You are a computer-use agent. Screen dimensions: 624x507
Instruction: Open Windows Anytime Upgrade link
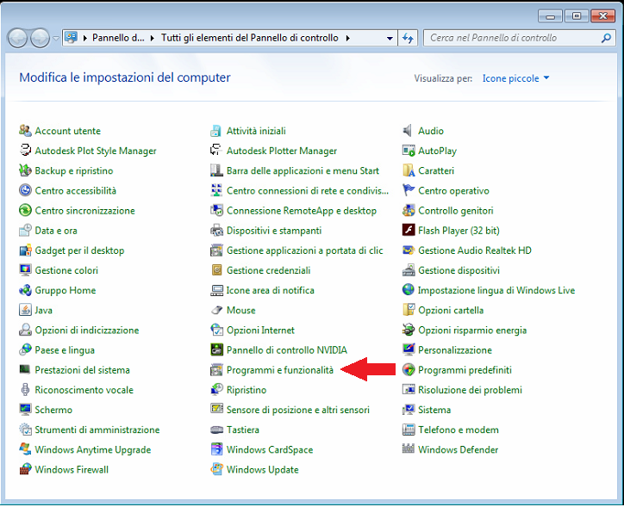pos(93,449)
